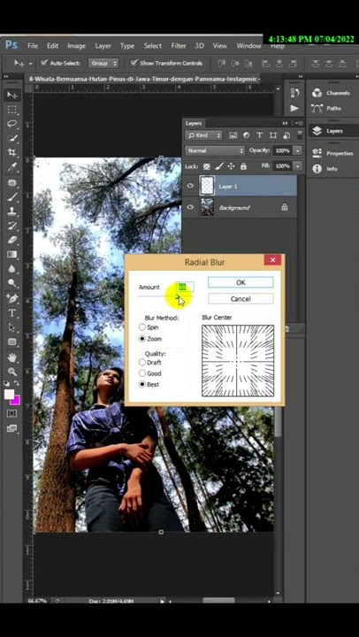The width and height of the screenshot is (359, 637).
Task: Open the File menu
Action: (x=33, y=46)
